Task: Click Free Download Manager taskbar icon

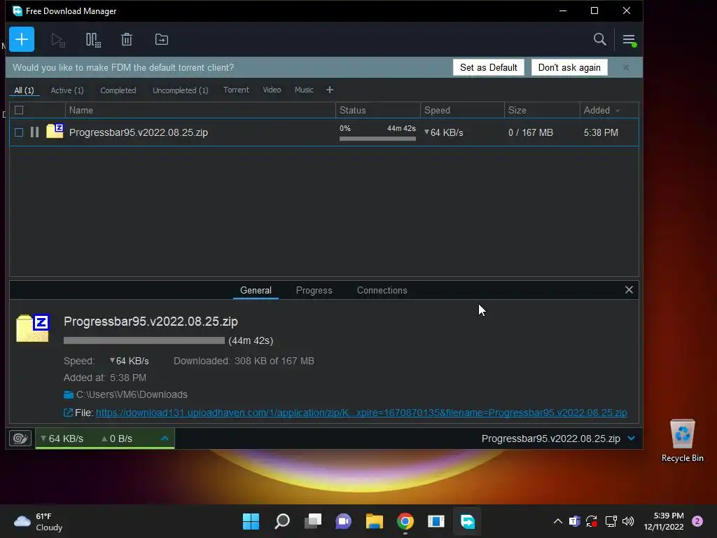Action: [467, 521]
